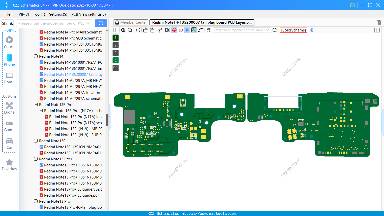Viewport: 384px width, 216px height.
Task: Toggle the eye visibility icon beside ColorScheme
Action: point(312,30)
